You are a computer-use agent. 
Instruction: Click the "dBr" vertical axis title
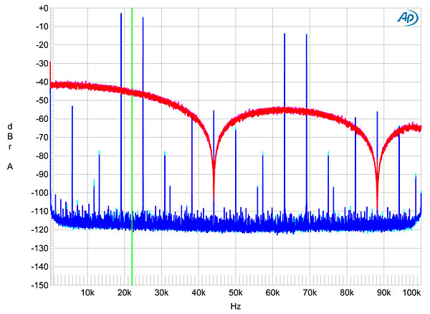point(10,137)
